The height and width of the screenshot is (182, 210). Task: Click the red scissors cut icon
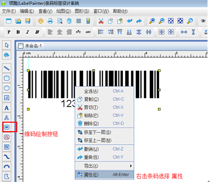point(101,21)
